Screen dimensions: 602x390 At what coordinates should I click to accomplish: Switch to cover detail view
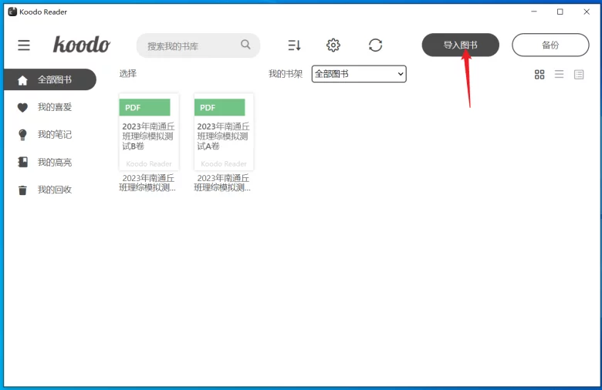(x=579, y=74)
